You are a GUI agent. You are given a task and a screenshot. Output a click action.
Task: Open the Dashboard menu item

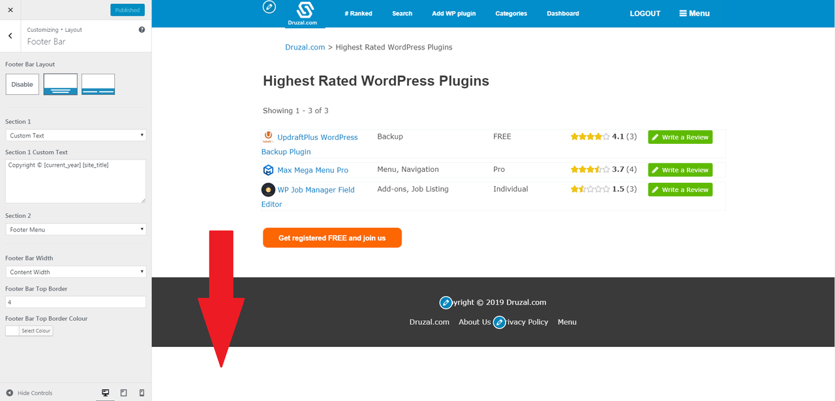562,13
